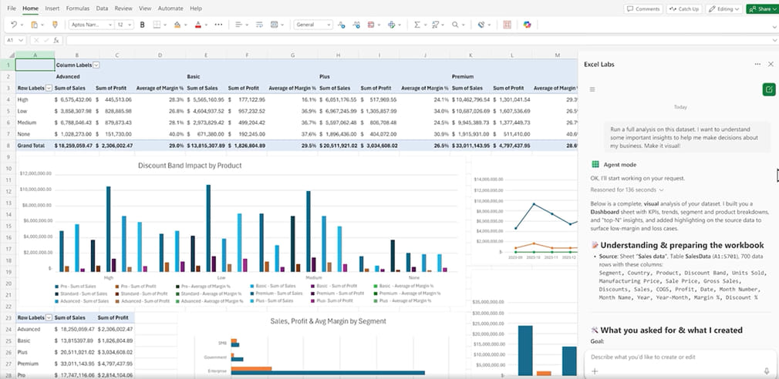
Task: Open the Formulas ribbon tab
Action: [77, 8]
